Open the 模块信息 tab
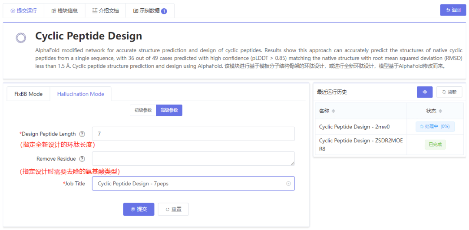Viewport: 469px width, 230px height. coord(64,10)
